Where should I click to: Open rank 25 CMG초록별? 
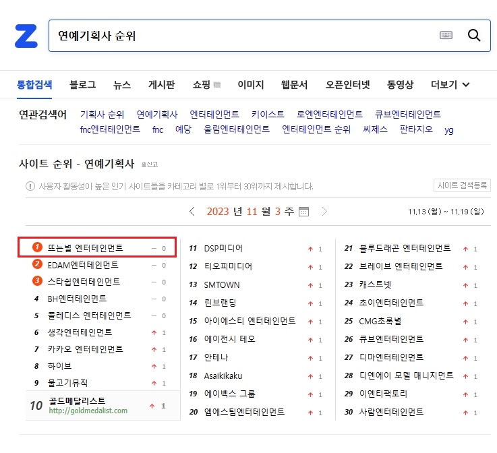pyautogui.click(x=380, y=321)
